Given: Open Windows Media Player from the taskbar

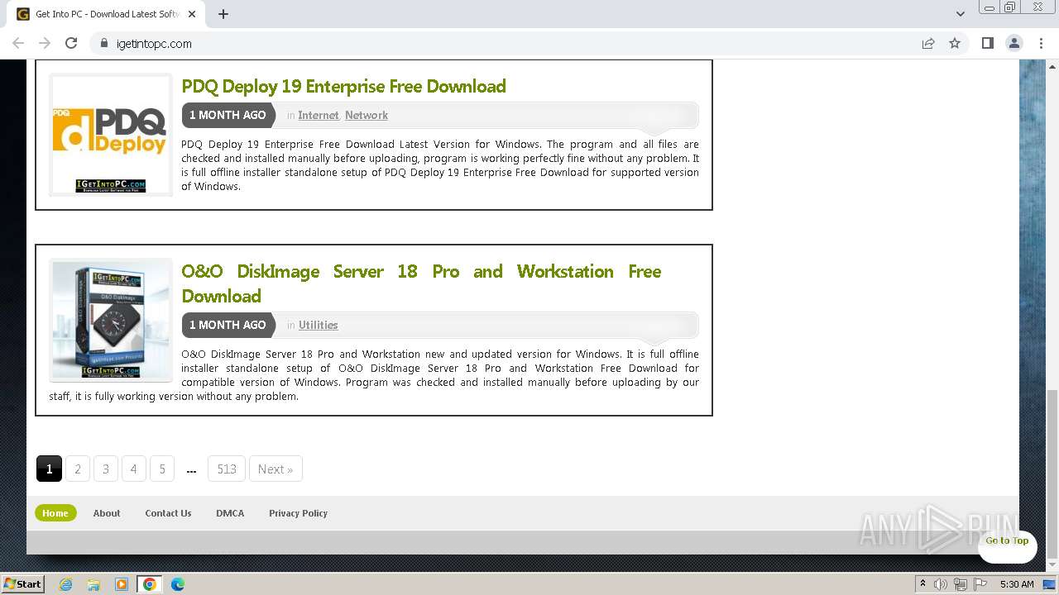Looking at the screenshot, I should click(122, 584).
